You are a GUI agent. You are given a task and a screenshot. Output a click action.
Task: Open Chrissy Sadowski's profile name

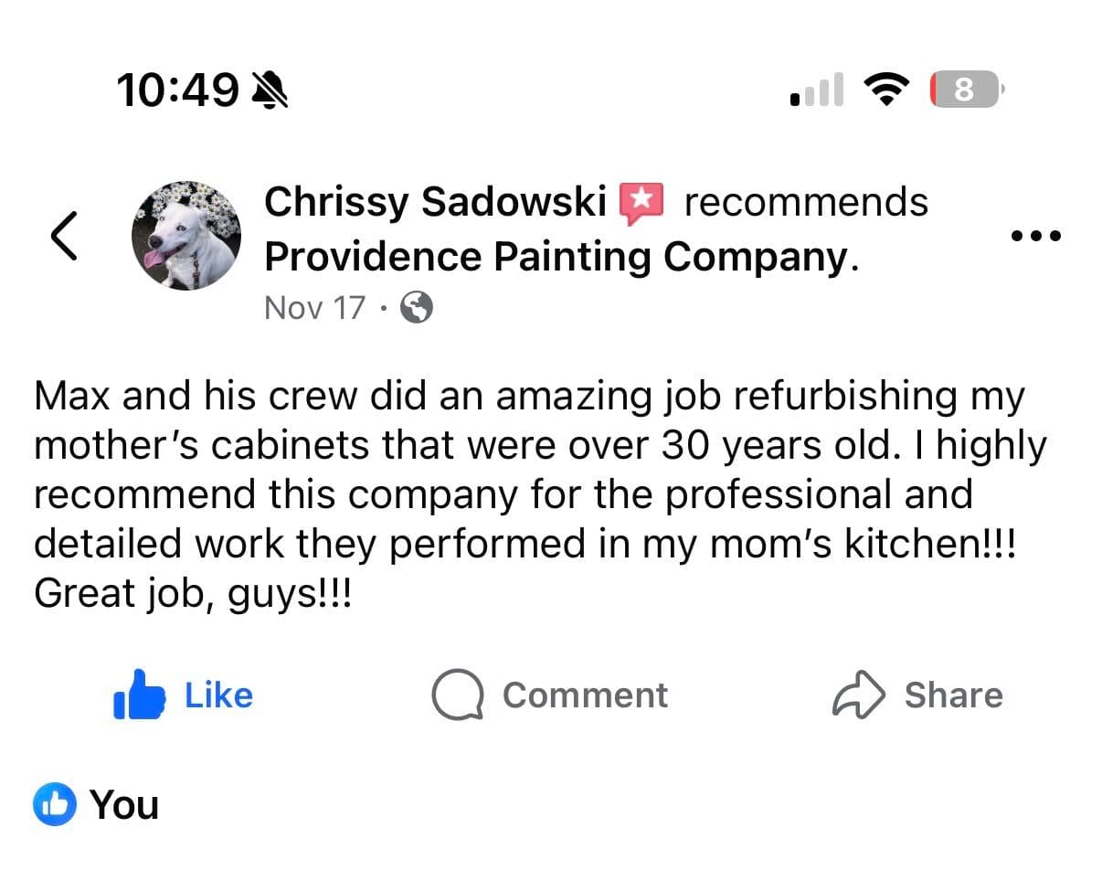[435, 202]
